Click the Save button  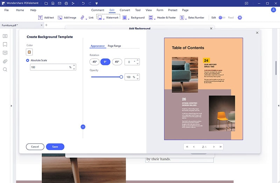coord(55,147)
